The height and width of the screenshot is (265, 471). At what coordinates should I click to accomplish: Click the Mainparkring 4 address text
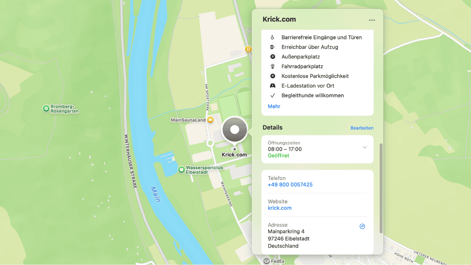[286, 232]
